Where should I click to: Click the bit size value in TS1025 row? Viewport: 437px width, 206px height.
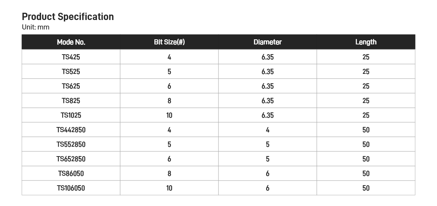coord(169,115)
